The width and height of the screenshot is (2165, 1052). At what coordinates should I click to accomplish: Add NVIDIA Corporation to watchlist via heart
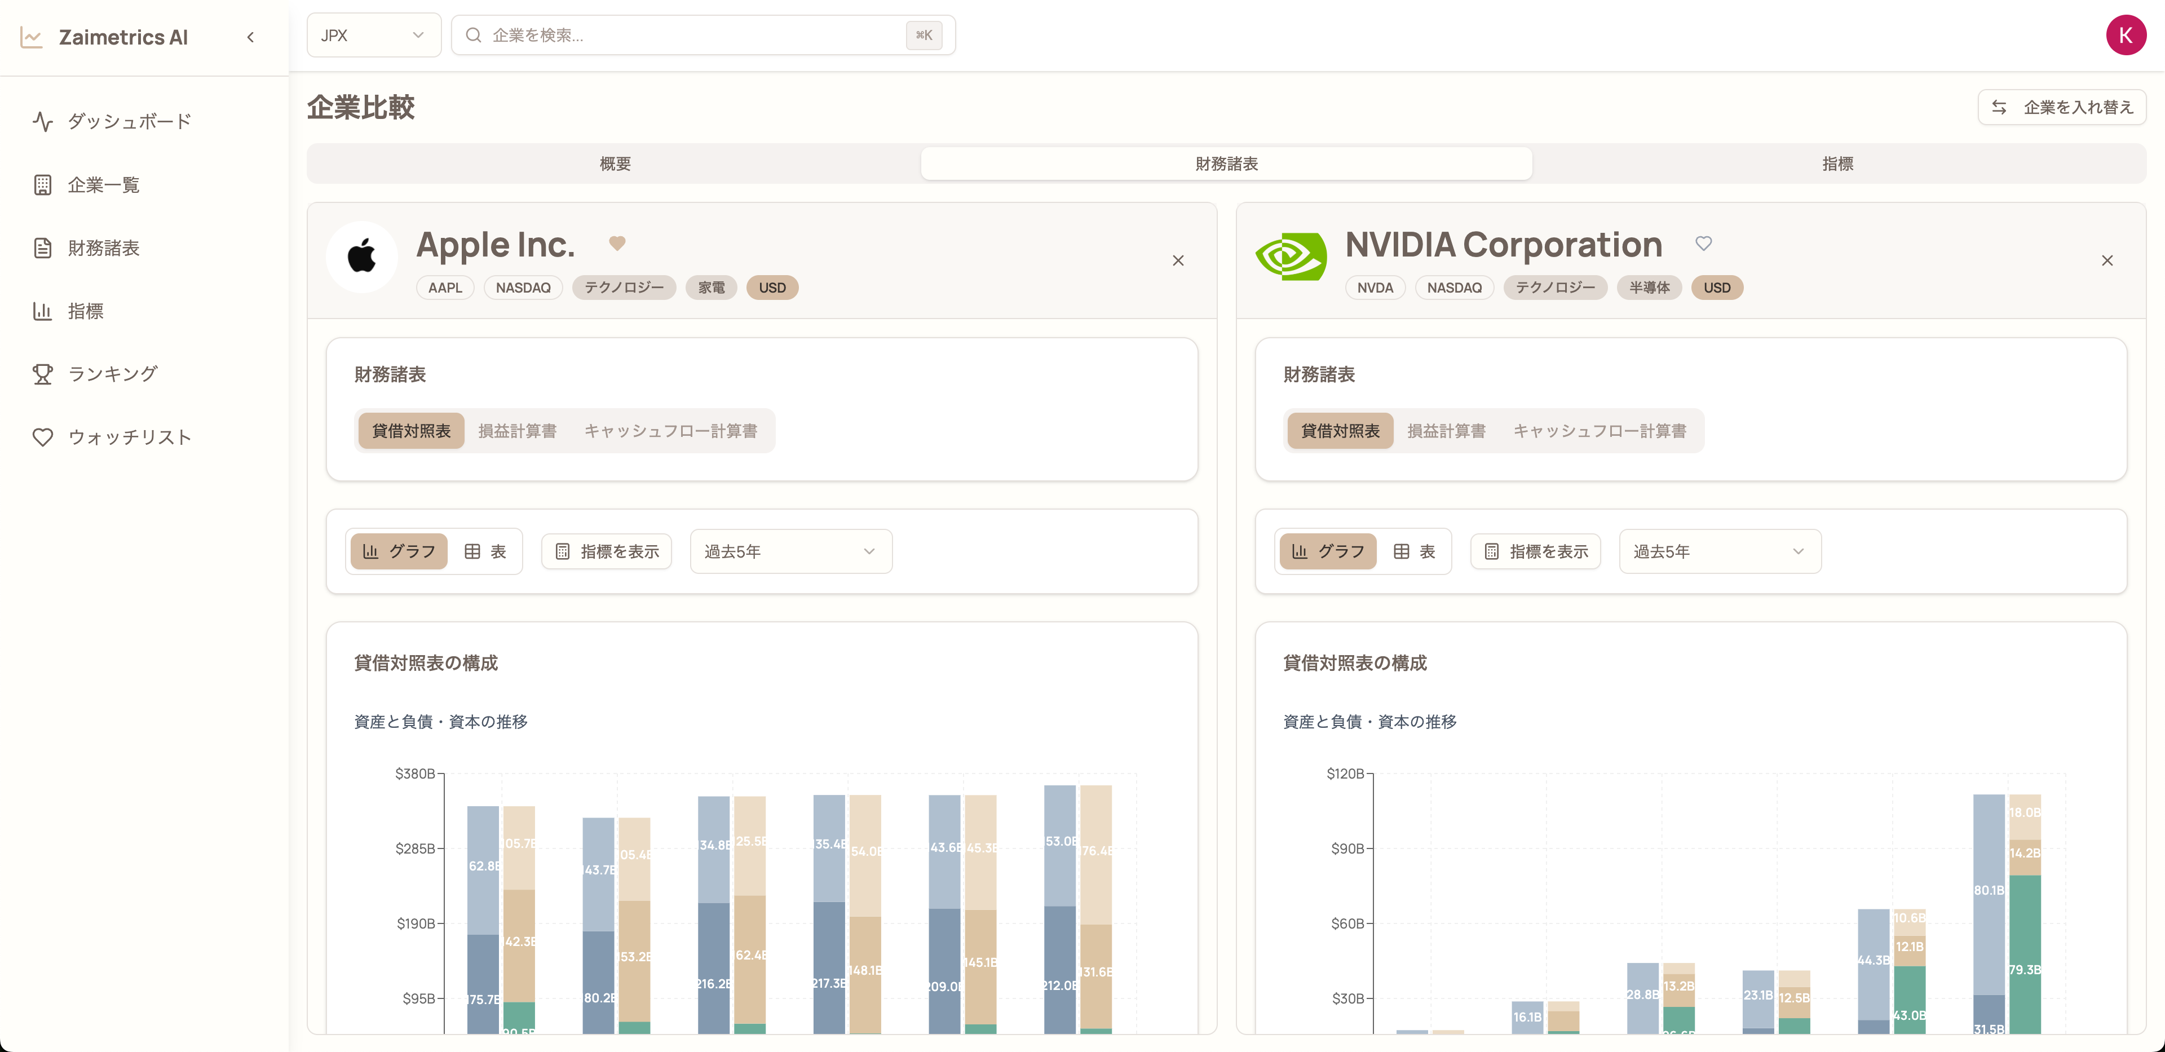pyautogui.click(x=1703, y=244)
